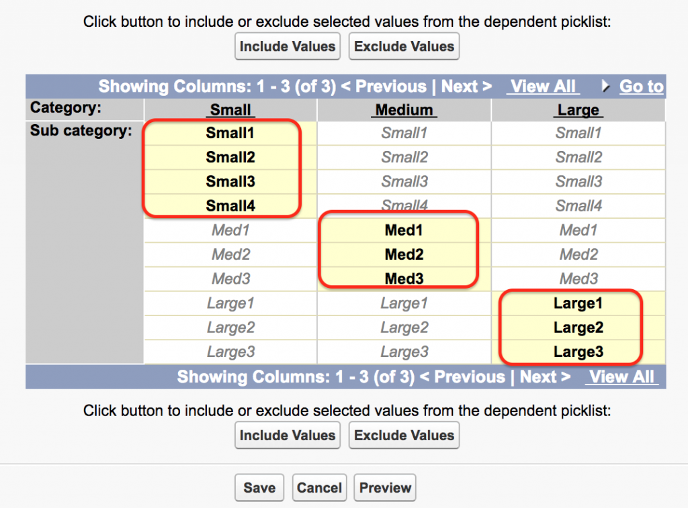The width and height of the screenshot is (688, 508).
Task: Select Large3 in the Small column
Action: [x=230, y=352]
